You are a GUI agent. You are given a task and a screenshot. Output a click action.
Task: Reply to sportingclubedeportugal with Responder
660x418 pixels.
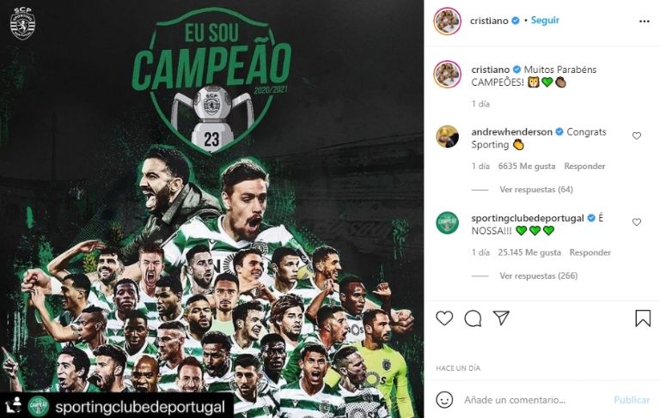pyautogui.click(x=590, y=252)
